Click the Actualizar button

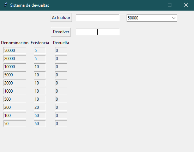tap(61, 18)
